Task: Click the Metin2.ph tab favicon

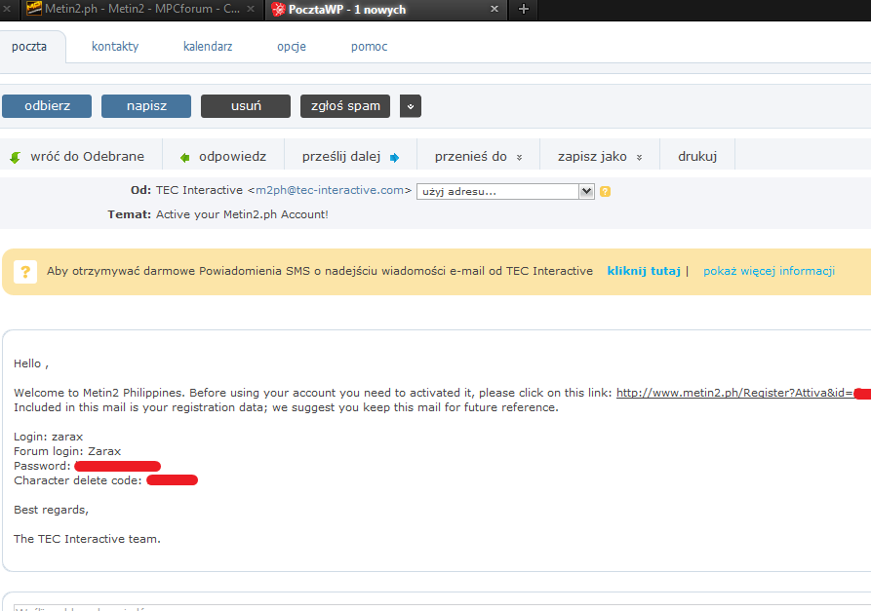Action: 34,9
